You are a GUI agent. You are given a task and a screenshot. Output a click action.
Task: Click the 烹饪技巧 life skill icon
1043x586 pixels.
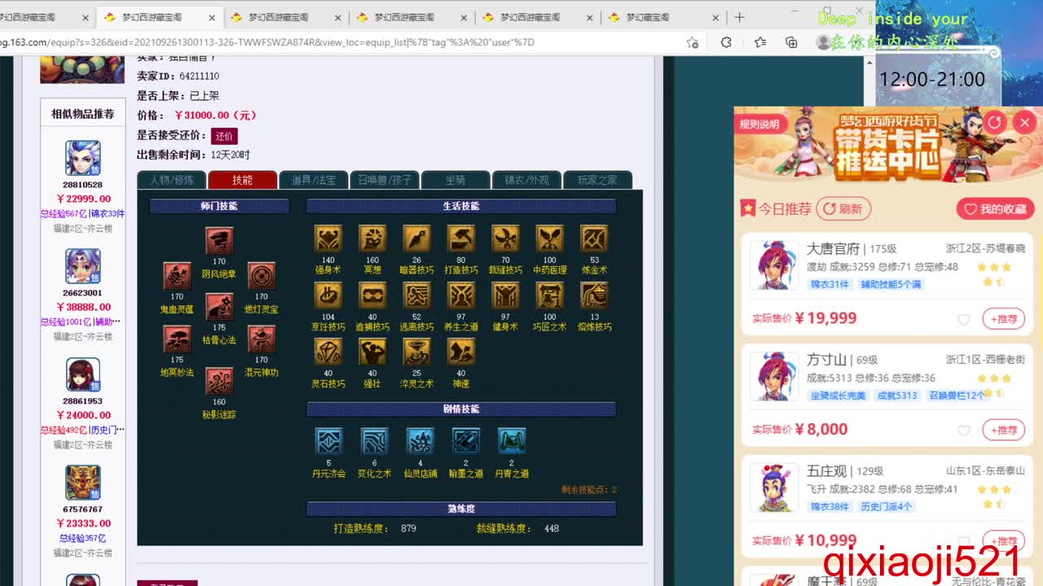328,296
